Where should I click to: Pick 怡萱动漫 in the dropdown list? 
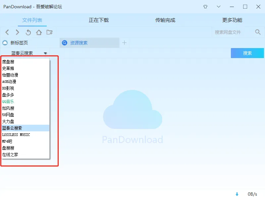tap(26, 75)
